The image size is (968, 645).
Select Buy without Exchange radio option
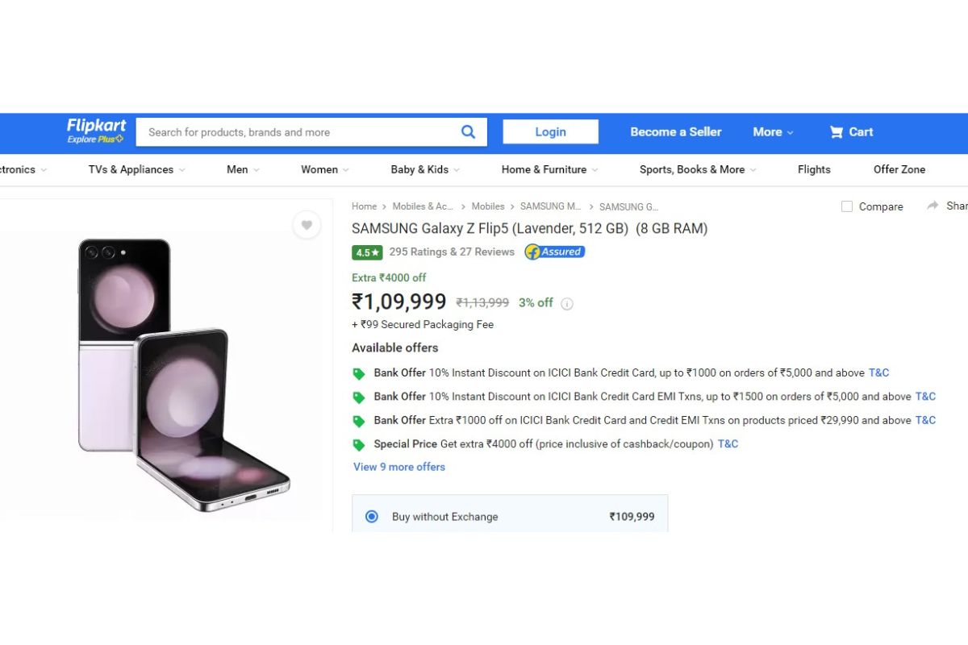(372, 516)
